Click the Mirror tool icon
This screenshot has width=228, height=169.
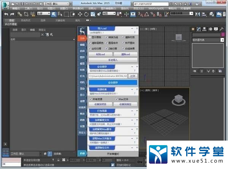(198, 14)
